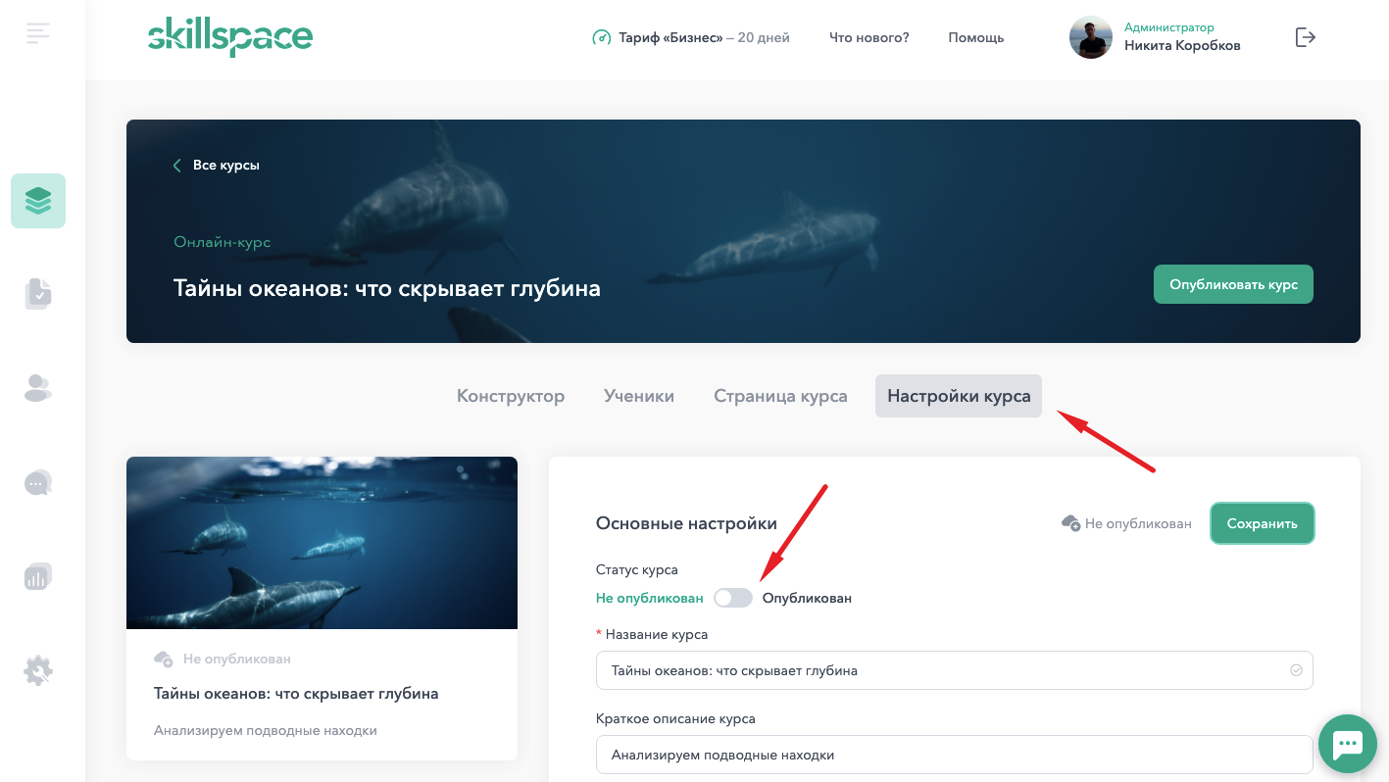The image size is (1389, 782).
Task: Click the Статус курса label
Action: pyautogui.click(x=637, y=569)
